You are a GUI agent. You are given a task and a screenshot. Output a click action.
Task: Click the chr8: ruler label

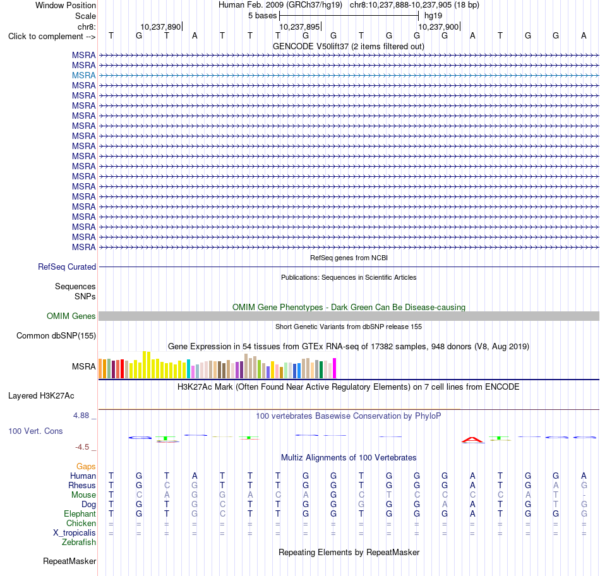(87, 27)
